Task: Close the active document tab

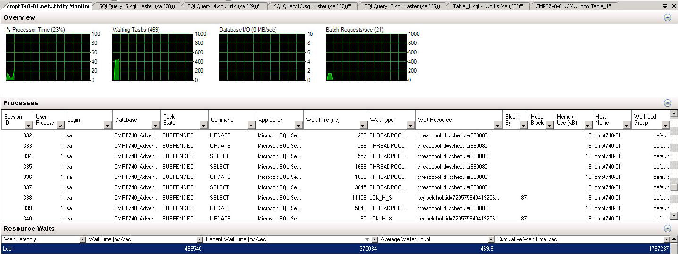Action: [x=673, y=6]
